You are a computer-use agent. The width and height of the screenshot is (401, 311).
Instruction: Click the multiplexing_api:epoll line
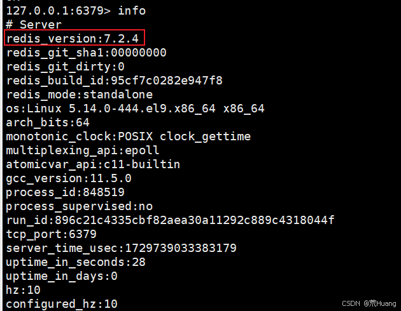[x=82, y=150]
